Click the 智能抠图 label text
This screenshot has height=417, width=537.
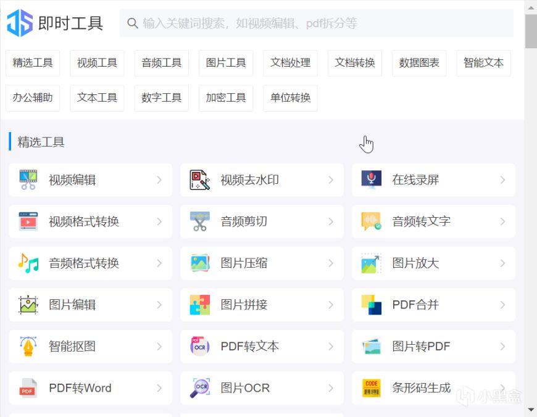[x=72, y=347]
